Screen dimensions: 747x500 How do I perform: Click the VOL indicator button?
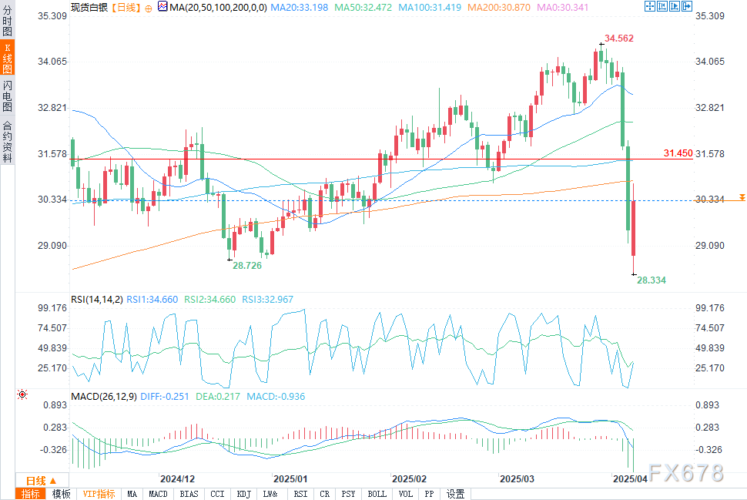tap(407, 494)
